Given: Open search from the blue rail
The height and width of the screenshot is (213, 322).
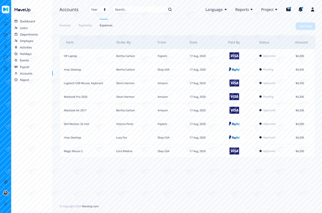Looking at the screenshot, I should [x=6, y=24].
